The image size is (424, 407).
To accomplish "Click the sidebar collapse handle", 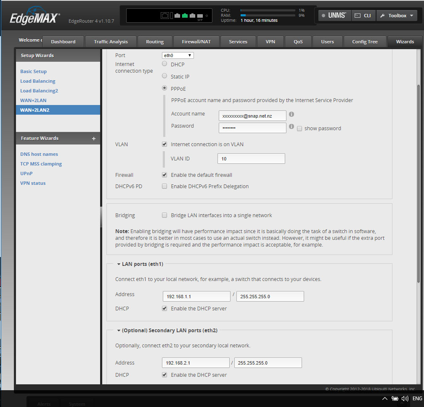I will 101,217.
